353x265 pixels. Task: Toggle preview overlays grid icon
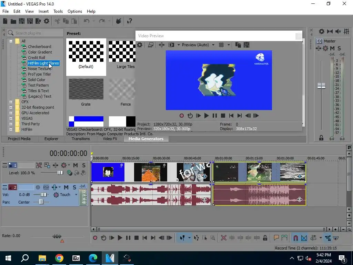coord(221,45)
